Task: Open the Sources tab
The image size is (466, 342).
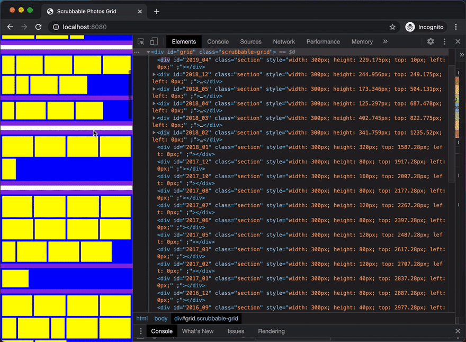Action: (250, 42)
